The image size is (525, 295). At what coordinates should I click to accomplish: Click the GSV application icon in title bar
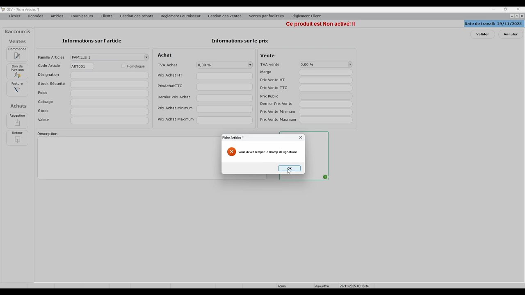[3, 9]
